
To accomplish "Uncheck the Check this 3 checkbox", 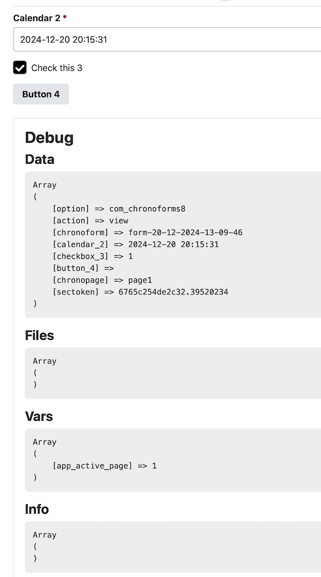I will 20,67.
